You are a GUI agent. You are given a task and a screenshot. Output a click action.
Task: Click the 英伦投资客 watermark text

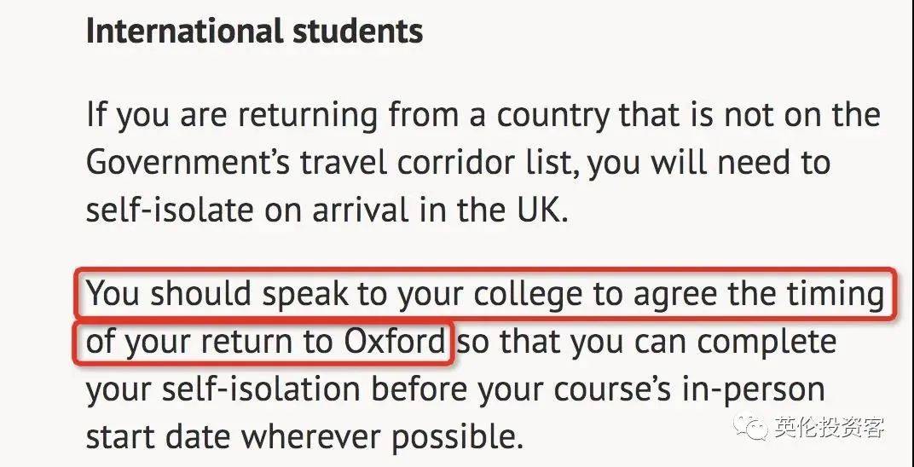(x=830, y=428)
